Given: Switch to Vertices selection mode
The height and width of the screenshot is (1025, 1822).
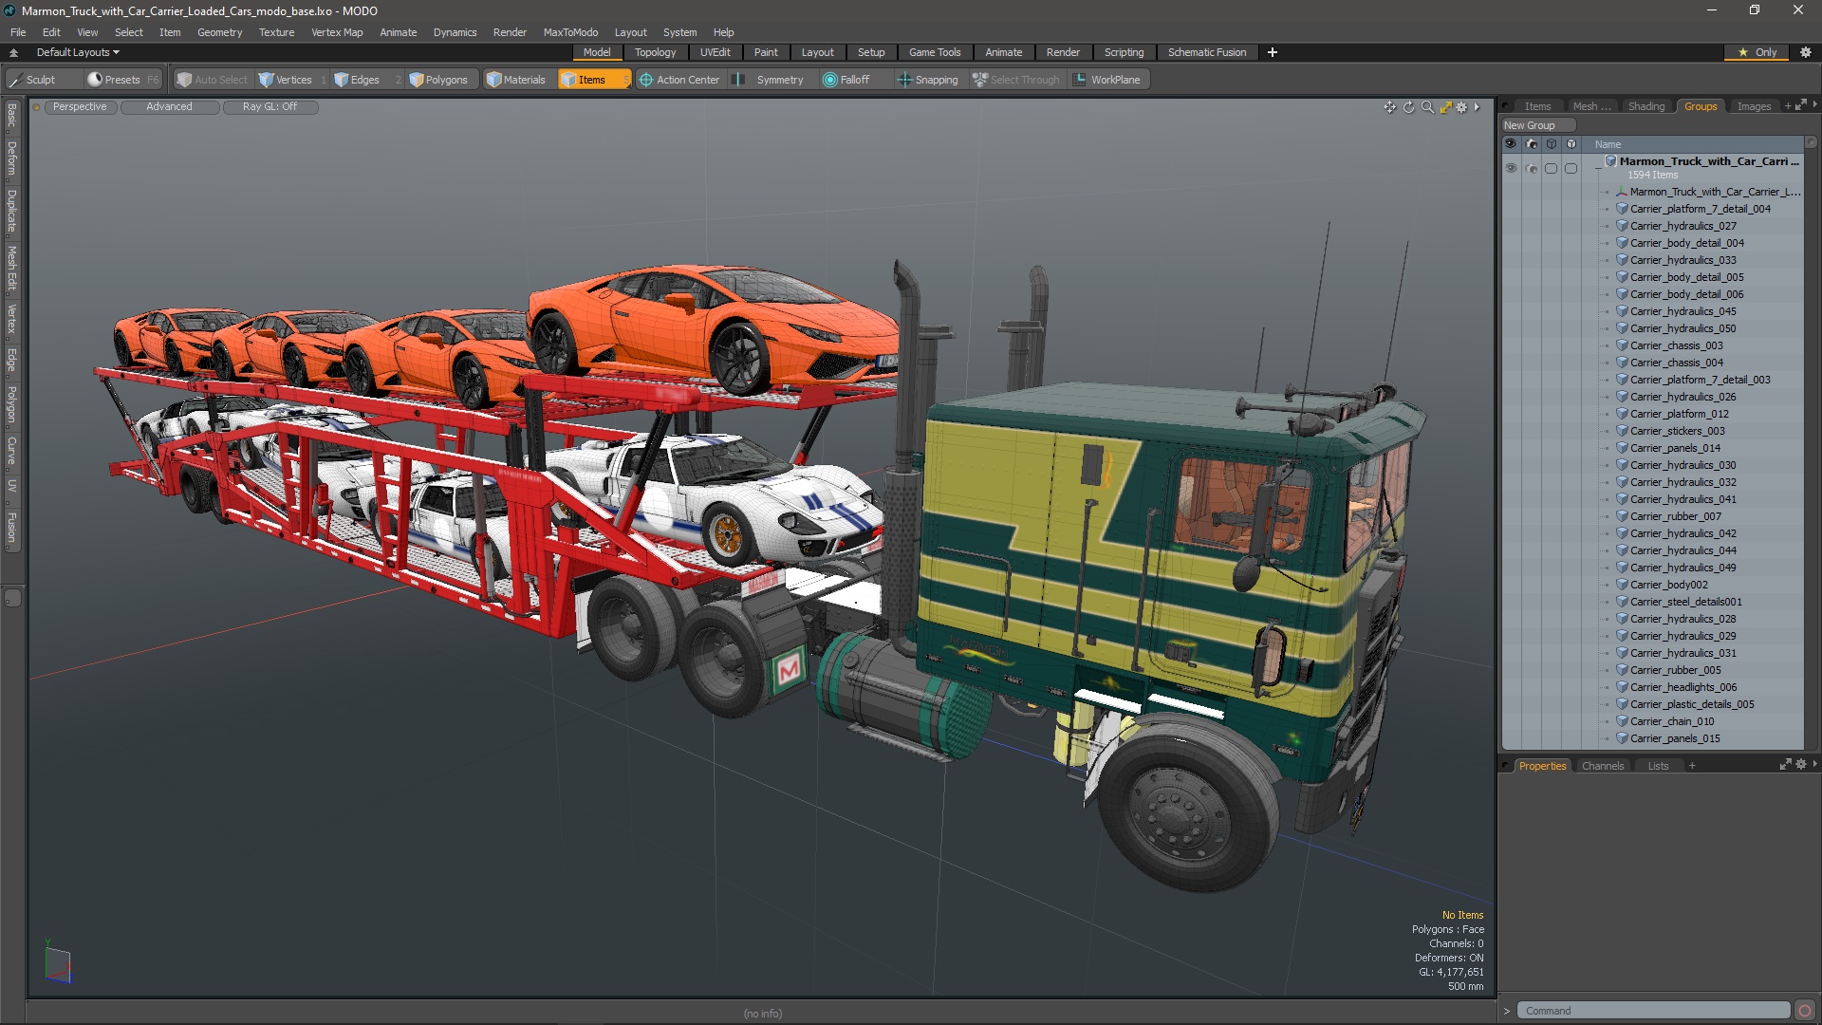Looking at the screenshot, I should point(292,80).
